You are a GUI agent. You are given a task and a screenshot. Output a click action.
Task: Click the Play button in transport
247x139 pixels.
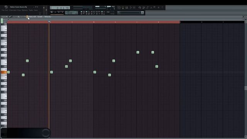coord(55,12)
